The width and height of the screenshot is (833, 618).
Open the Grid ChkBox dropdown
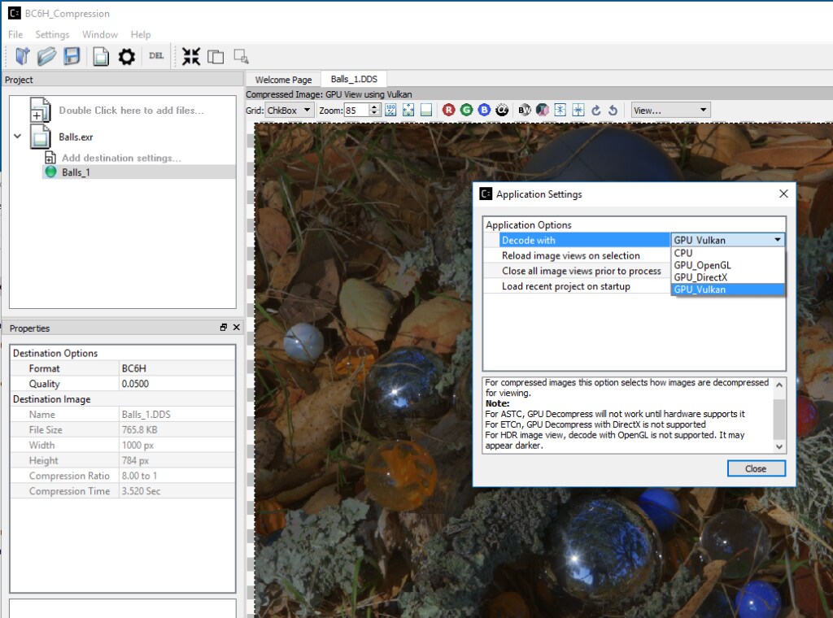coord(290,110)
